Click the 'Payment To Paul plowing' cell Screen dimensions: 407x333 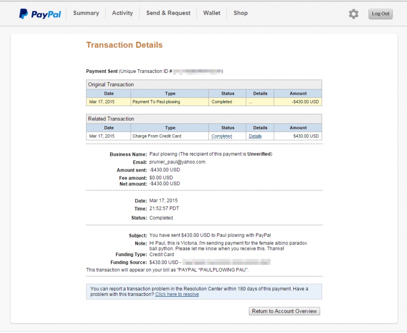(169, 102)
